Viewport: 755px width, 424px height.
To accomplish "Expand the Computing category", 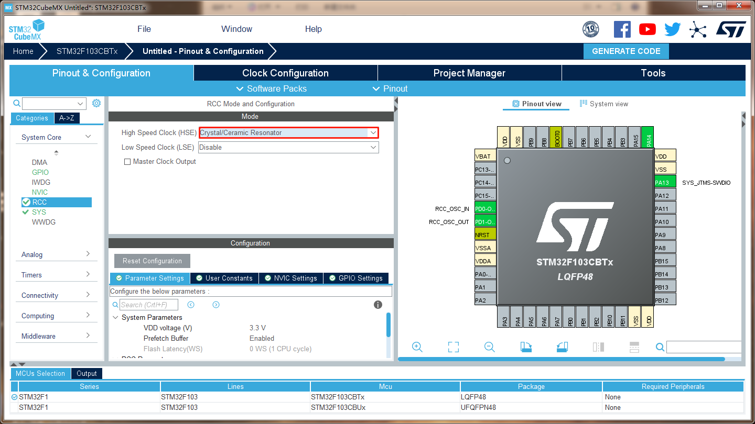I will (88, 315).
